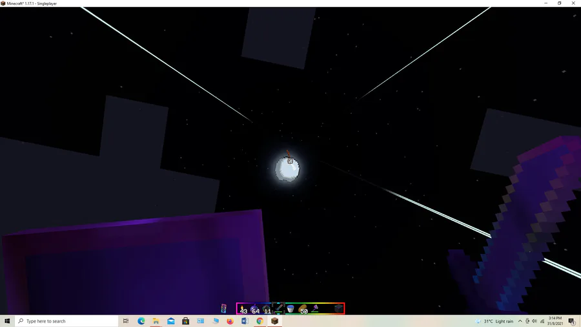Select the torch stack of 43 in hotbar
Screen dimensions: 581x327
coord(243,309)
